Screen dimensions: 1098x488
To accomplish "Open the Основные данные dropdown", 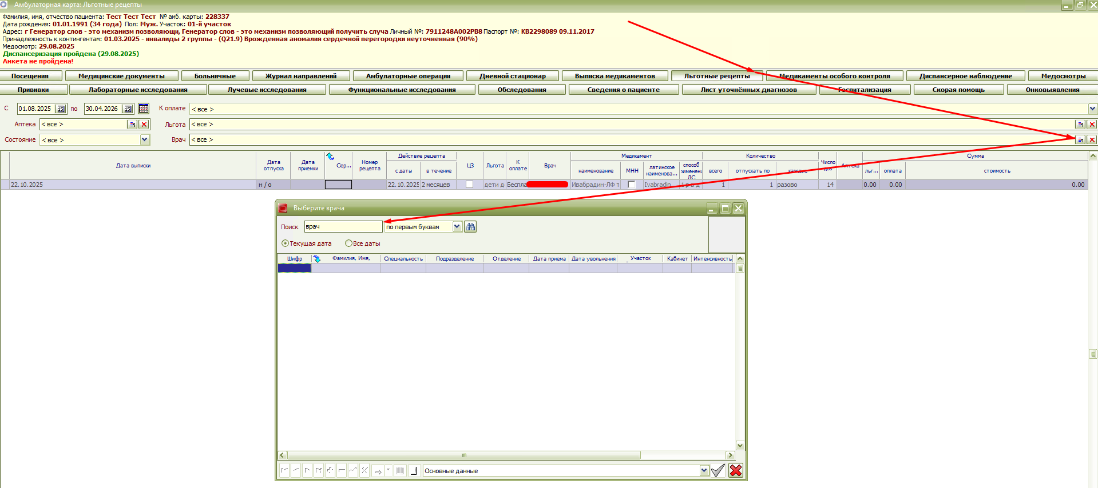I will 704,471.
